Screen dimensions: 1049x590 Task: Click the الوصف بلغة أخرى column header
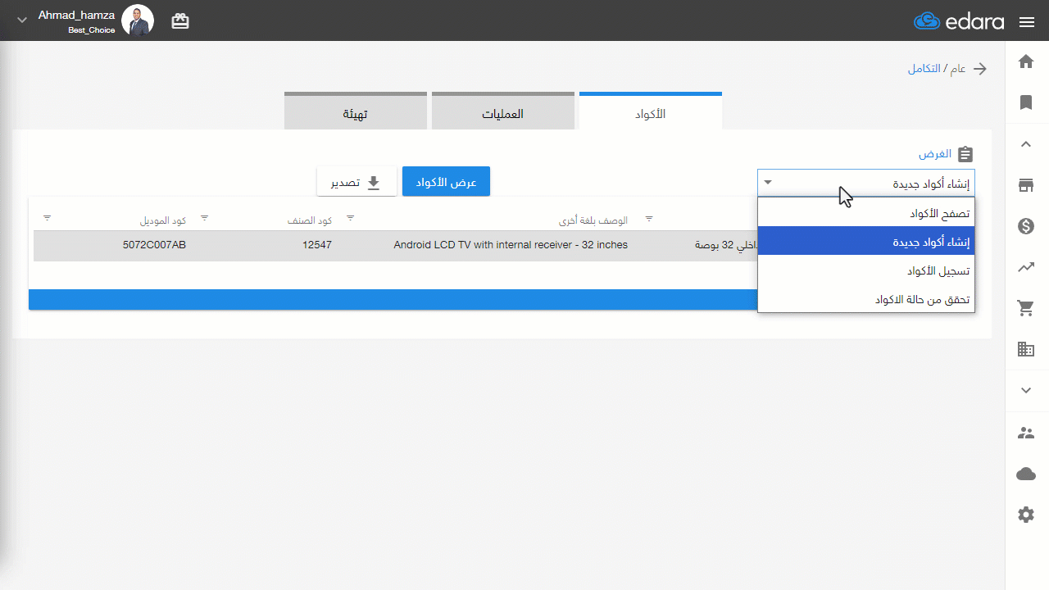click(593, 220)
